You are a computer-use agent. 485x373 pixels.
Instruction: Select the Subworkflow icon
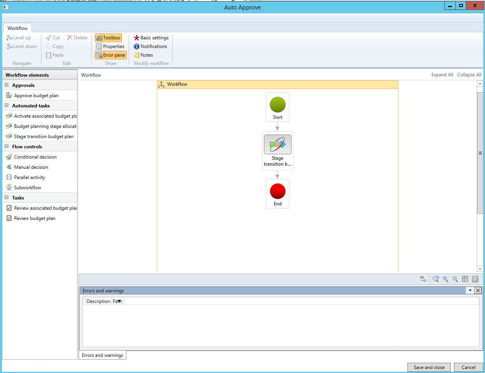[x=9, y=188]
